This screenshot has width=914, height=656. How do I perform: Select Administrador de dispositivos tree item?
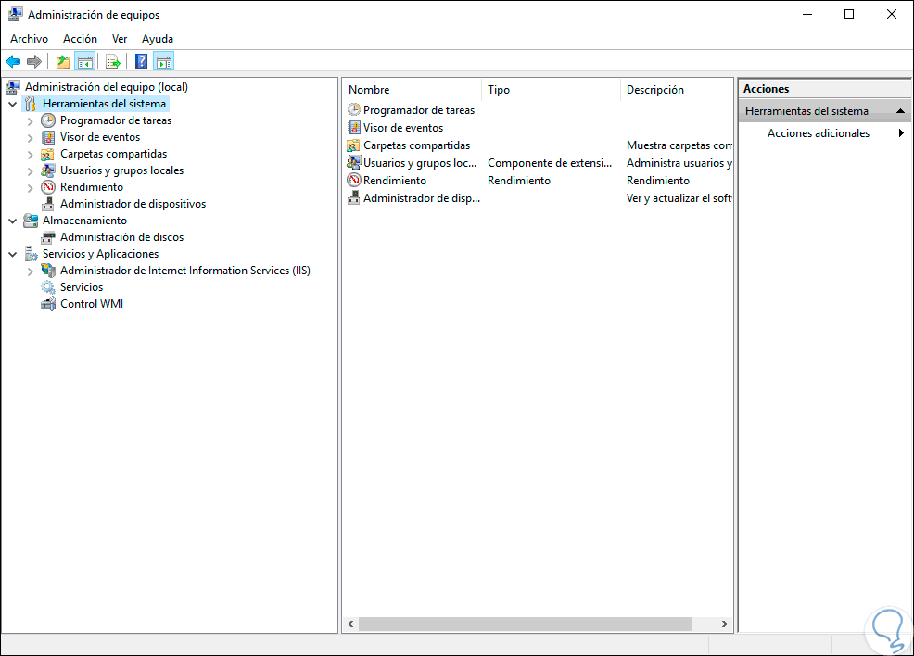point(133,204)
